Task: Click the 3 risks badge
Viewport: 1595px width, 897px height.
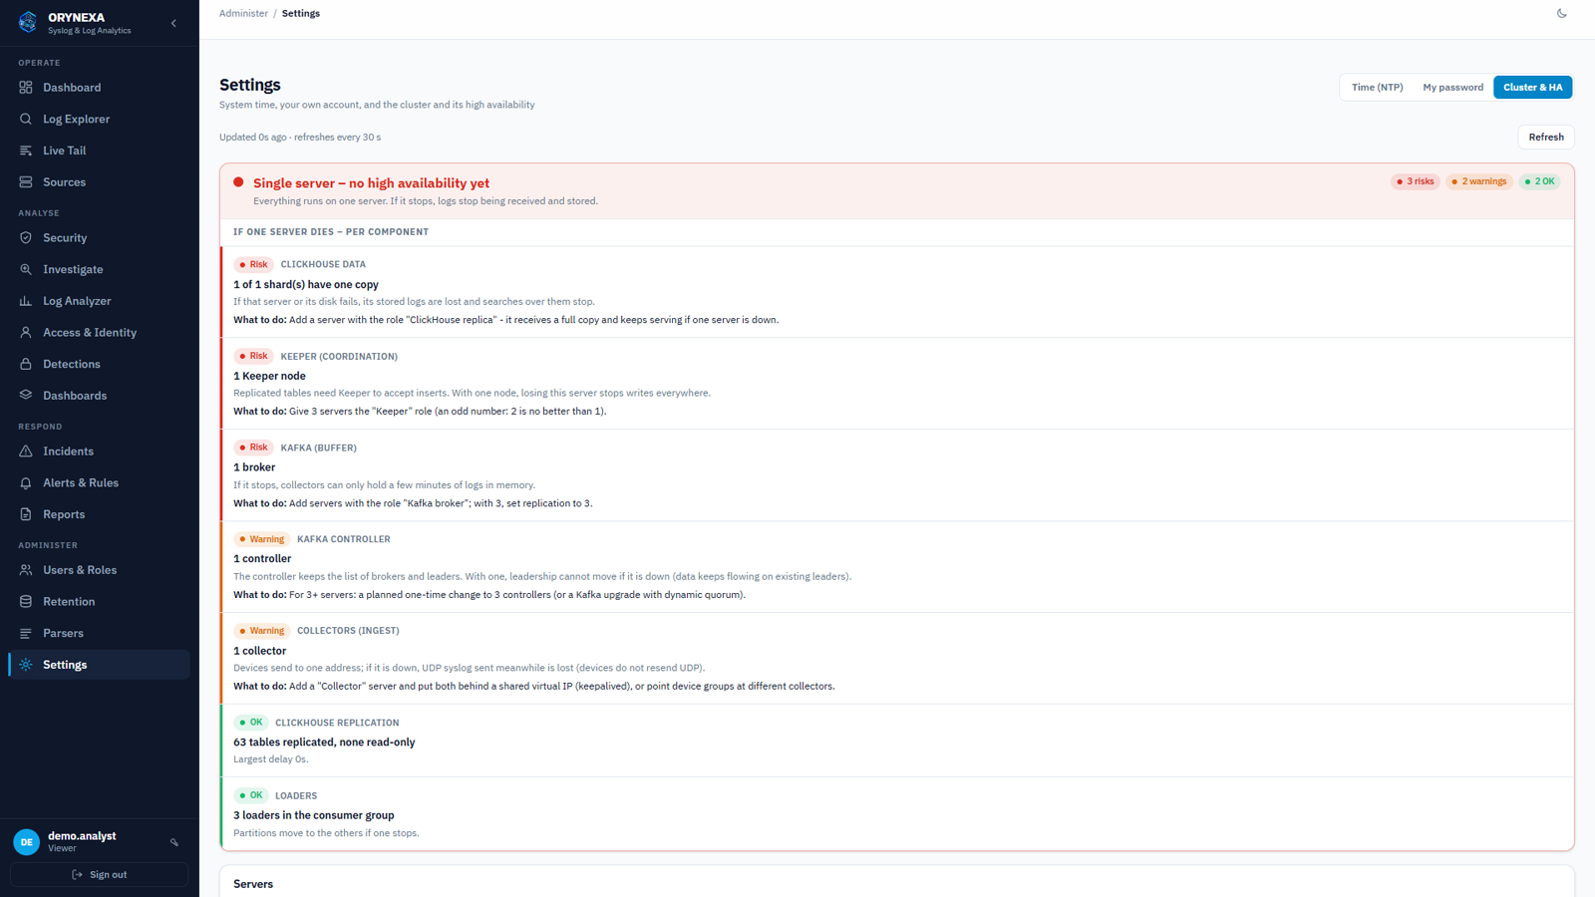Action: point(1416,181)
